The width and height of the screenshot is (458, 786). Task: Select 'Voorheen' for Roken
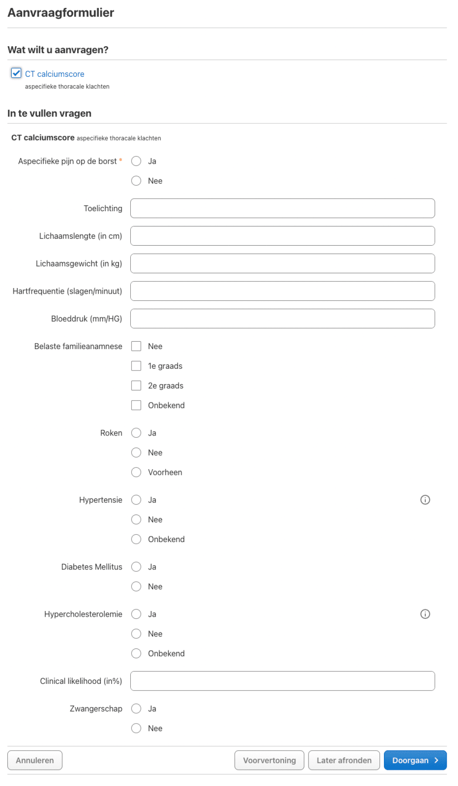[136, 472]
